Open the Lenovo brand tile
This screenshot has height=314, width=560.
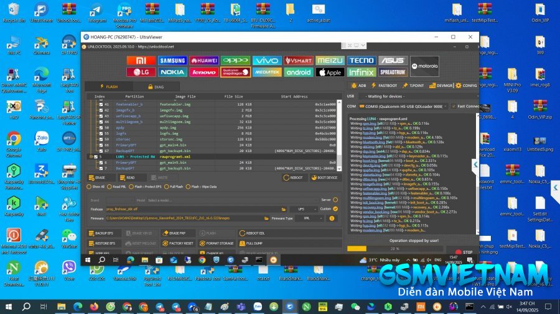pos(204,72)
